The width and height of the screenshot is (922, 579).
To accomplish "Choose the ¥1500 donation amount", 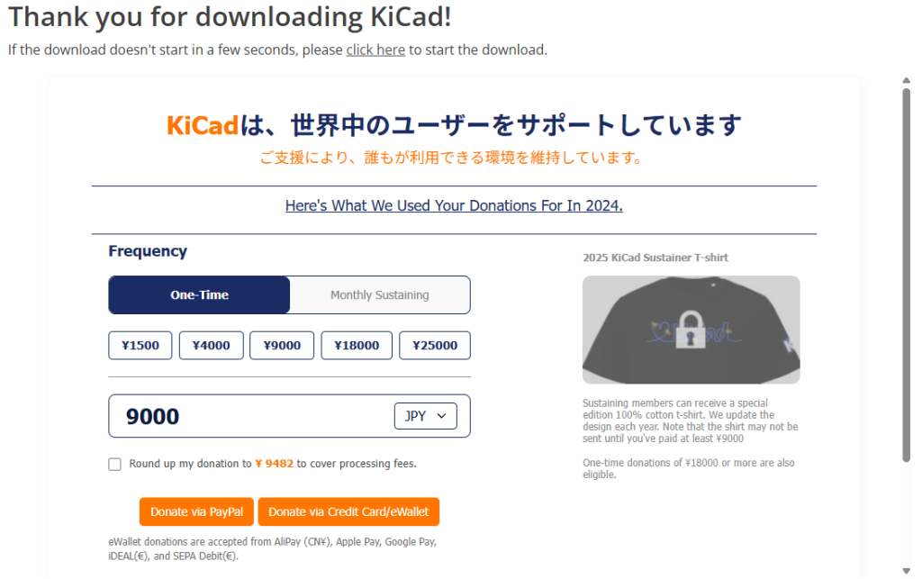I will (140, 346).
